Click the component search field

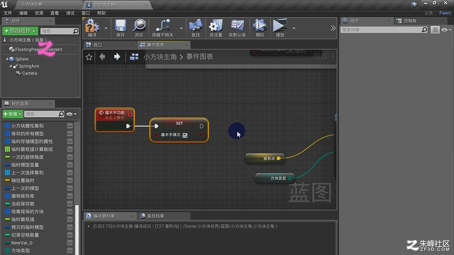pyautogui.click(x=60, y=31)
